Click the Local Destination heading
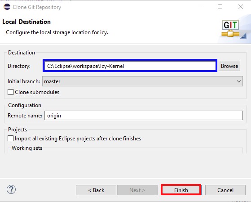Screen dimensions: 251x202 tap(26, 22)
